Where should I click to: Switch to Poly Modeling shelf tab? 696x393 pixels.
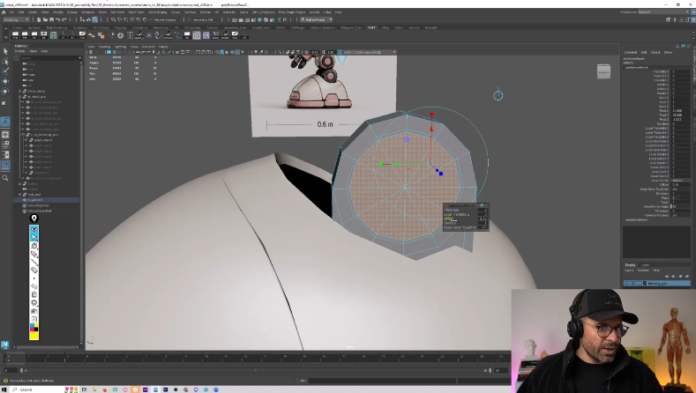pos(56,27)
